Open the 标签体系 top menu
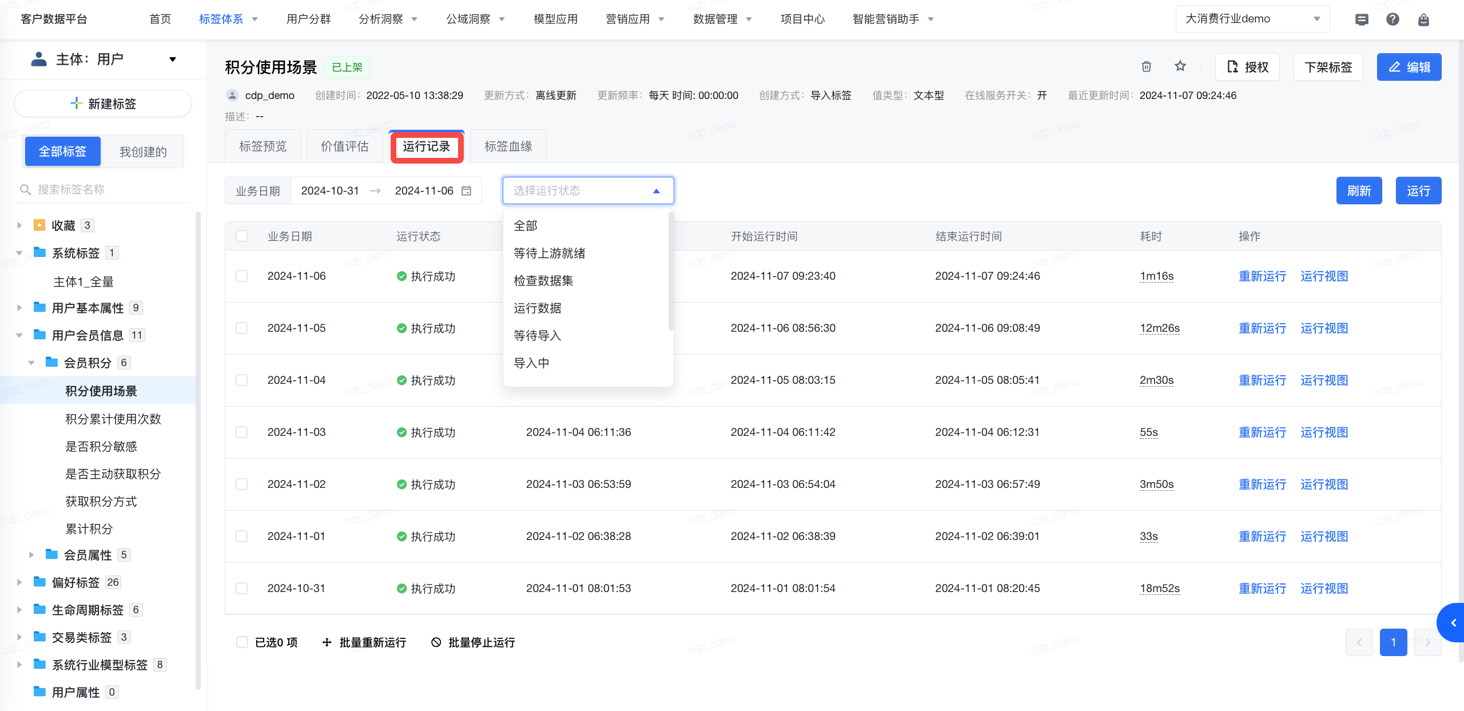Screen dimensions: 1464x711 click(x=228, y=19)
